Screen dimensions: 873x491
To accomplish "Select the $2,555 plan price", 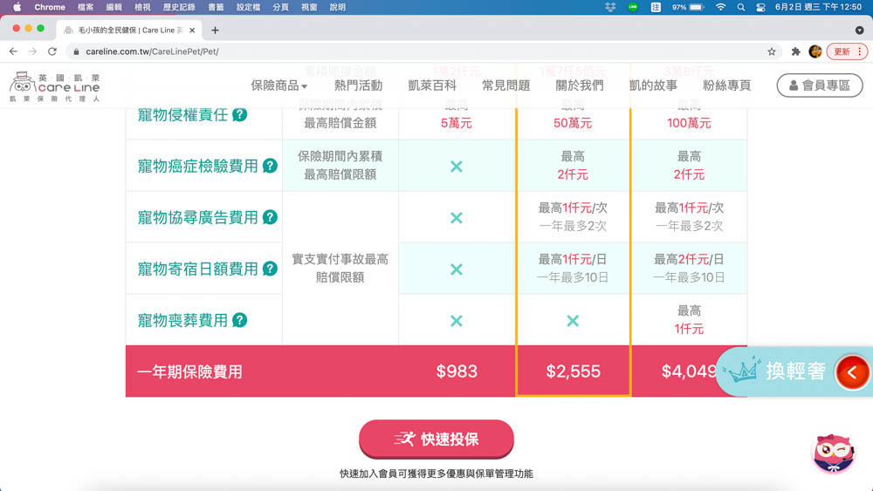I will click(573, 372).
